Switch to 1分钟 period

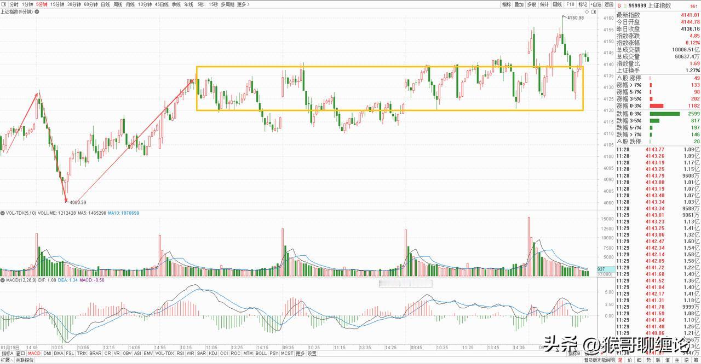[x=27, y=4]
